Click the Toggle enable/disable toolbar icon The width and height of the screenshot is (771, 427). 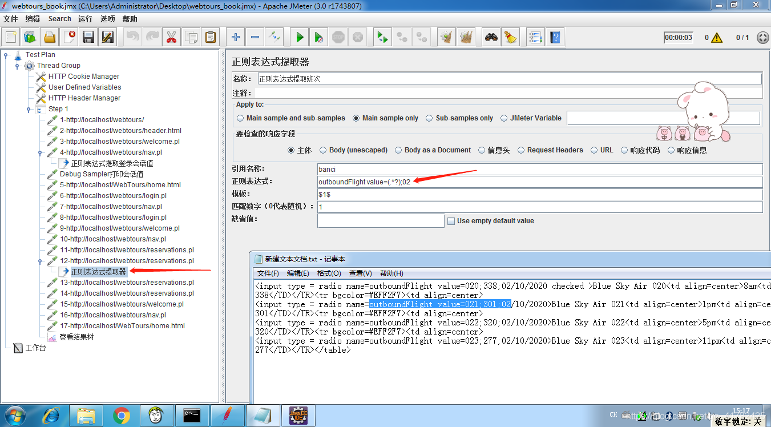pyautogui.click(x=275, y=38)
